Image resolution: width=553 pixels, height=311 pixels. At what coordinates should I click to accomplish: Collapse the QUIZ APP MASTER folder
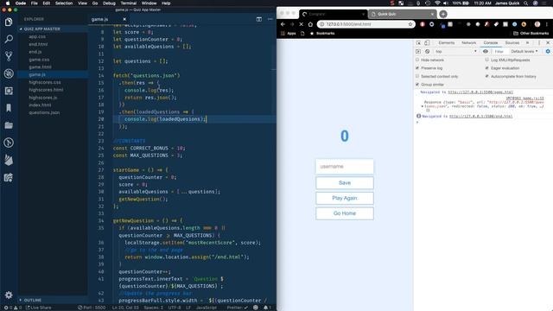[x=42, y=29]
